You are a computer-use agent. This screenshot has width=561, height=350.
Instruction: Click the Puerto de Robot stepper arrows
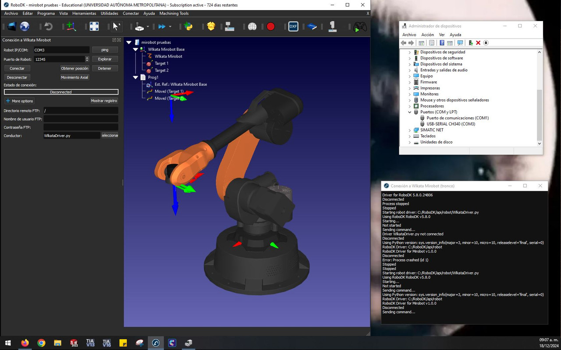click(x=87, y=59)
